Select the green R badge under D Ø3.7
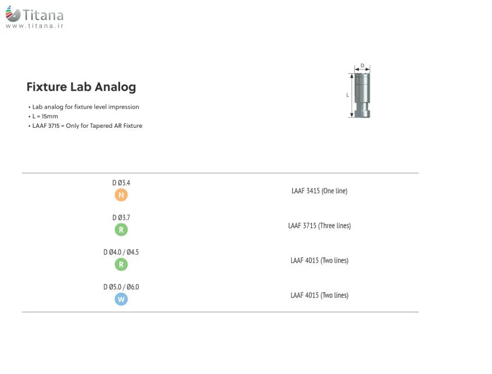Viewport: 492px width, 374px height. click(x=121, y=230)
